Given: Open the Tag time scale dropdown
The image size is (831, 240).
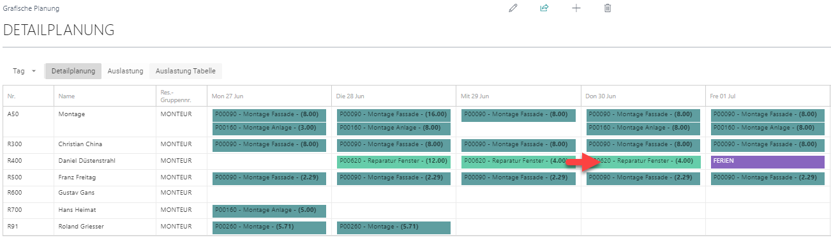Looking at the screenshot, I should coord(24,71).
